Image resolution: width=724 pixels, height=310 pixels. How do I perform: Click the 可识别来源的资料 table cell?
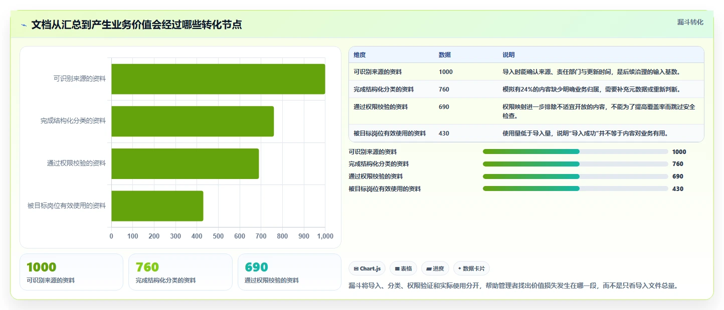378,72
